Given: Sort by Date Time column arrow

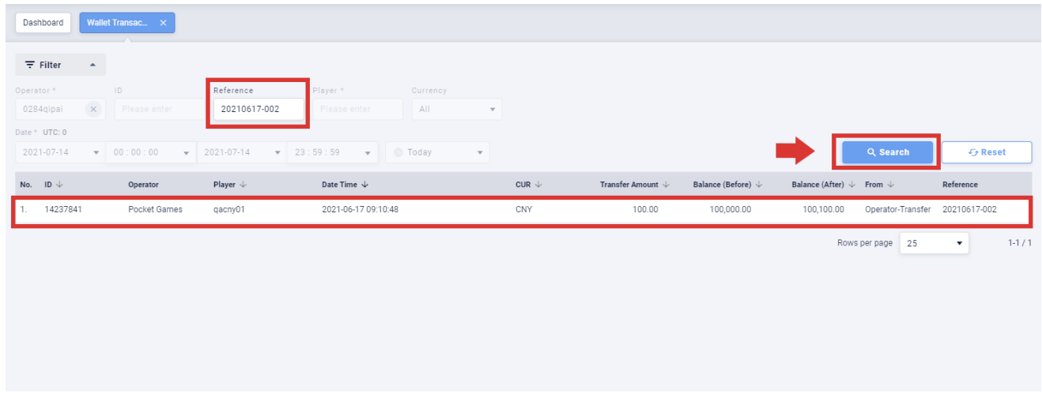Looking at the screenshot, I should coord(364,185).
